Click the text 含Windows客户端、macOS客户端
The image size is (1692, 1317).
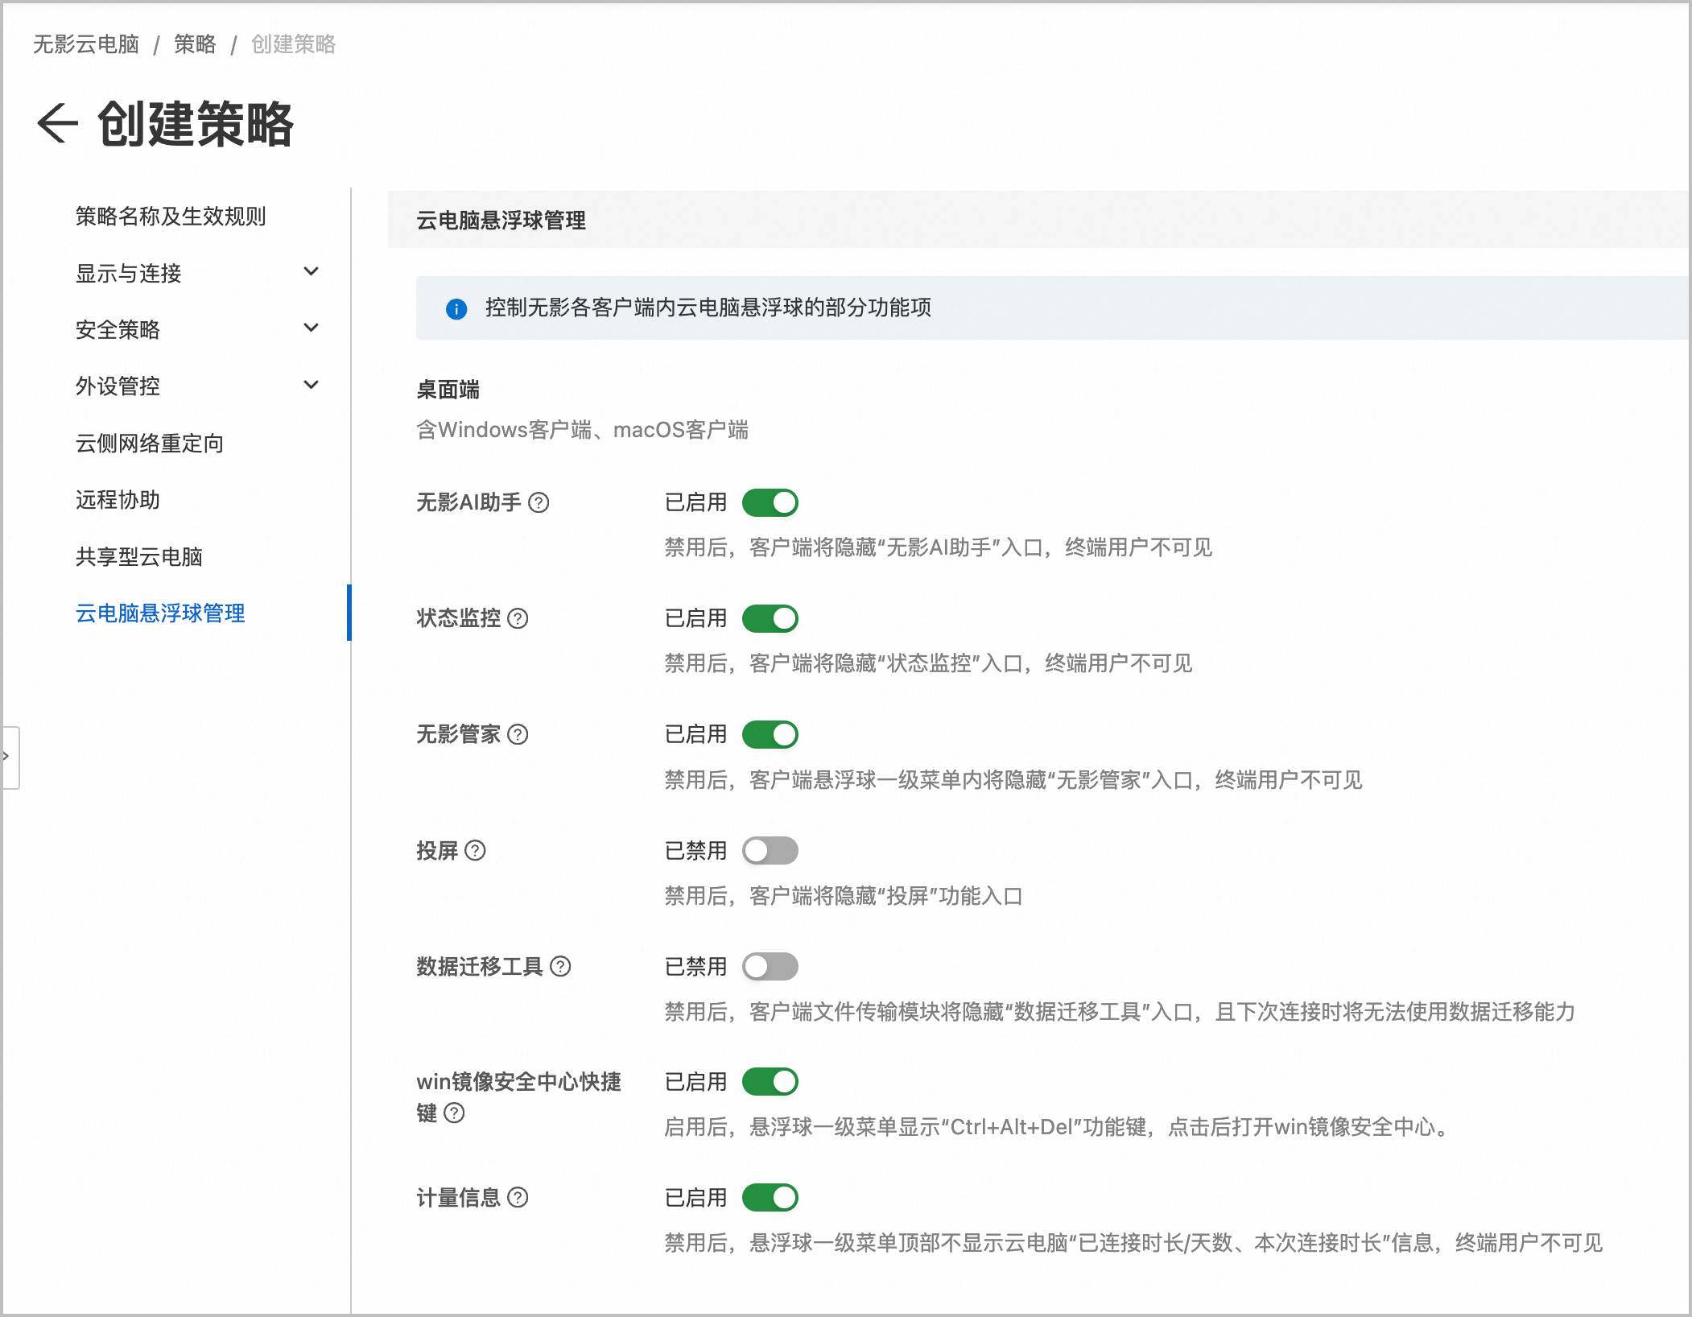click(582, 430)
